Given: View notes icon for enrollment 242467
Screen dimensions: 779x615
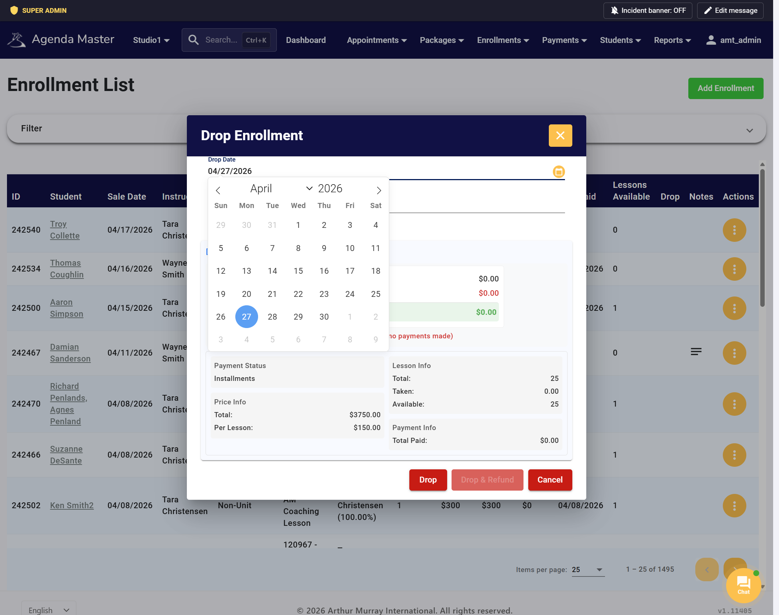Looking at the screenshot, I should pyautogui.click(x=696, y=352).
